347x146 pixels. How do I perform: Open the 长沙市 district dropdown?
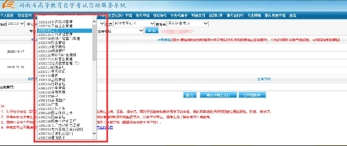(134, 23)
